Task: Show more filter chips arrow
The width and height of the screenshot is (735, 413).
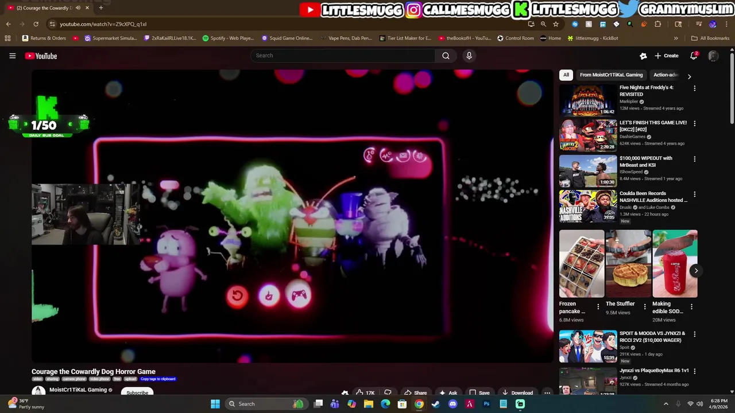Action: [689, 76]
